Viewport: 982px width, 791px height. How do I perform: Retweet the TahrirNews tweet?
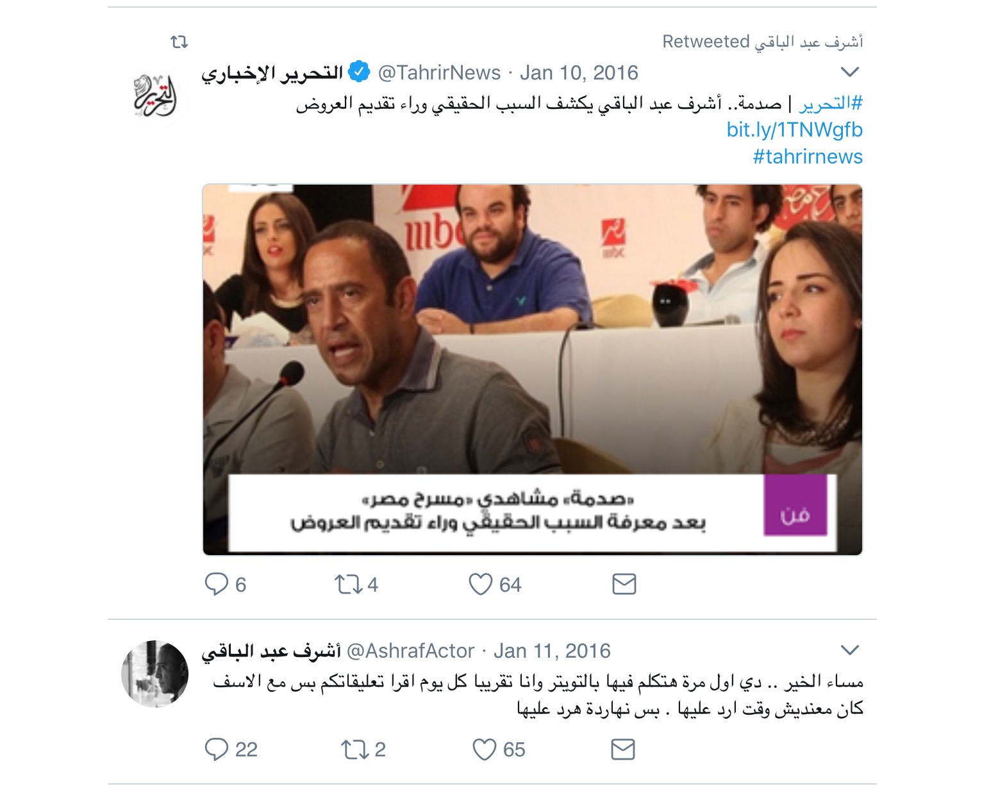pos(348,584)
